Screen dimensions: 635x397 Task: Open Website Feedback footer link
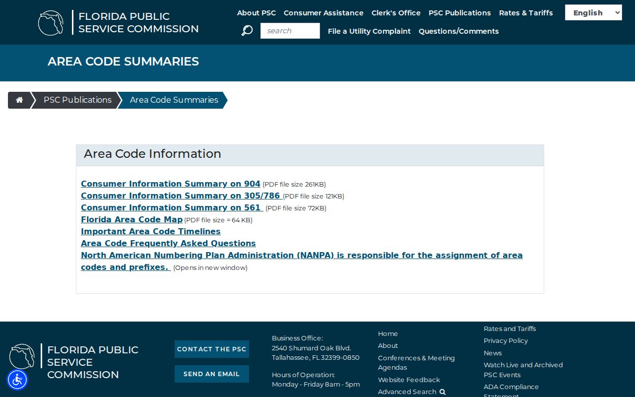tap(409, 380)
